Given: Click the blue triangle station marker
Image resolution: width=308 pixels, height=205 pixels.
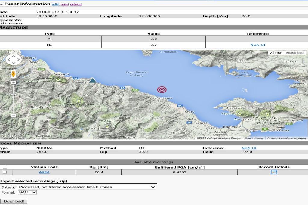Looking at the screenshot, I should click(93, 80).
